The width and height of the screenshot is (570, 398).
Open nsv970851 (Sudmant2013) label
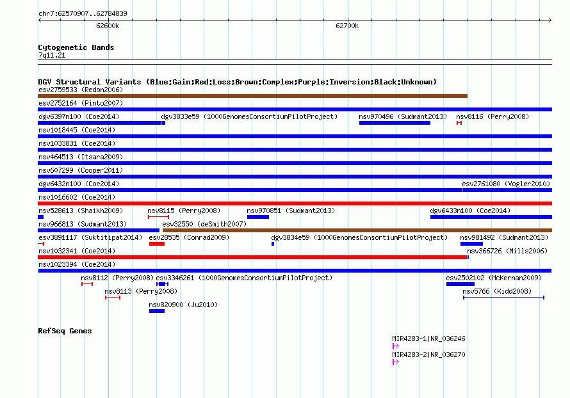[x=291, y=211]
